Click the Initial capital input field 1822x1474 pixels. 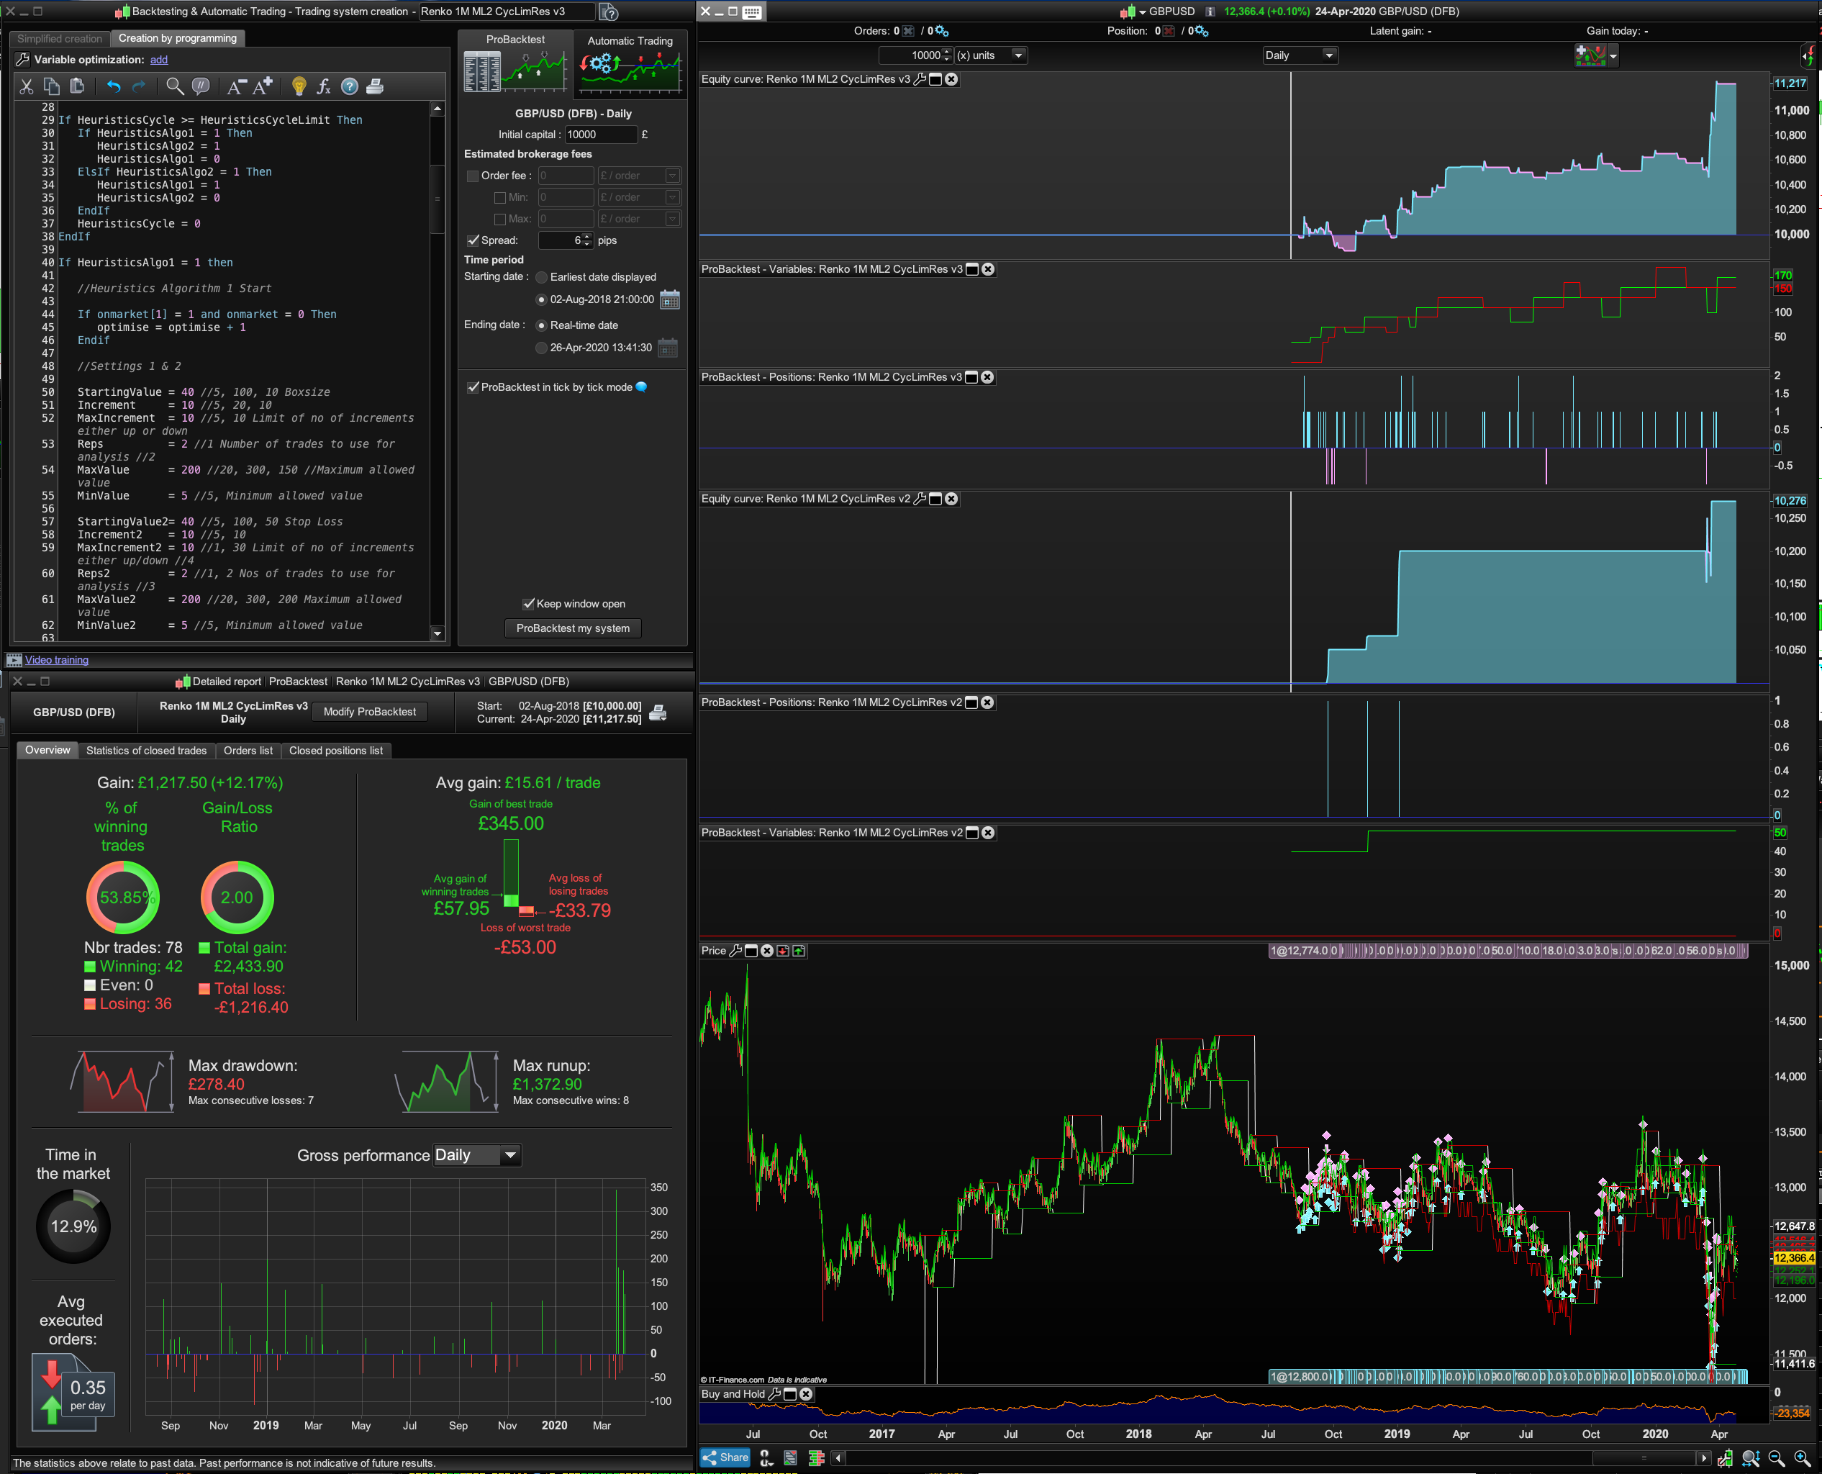pos(599,134)
